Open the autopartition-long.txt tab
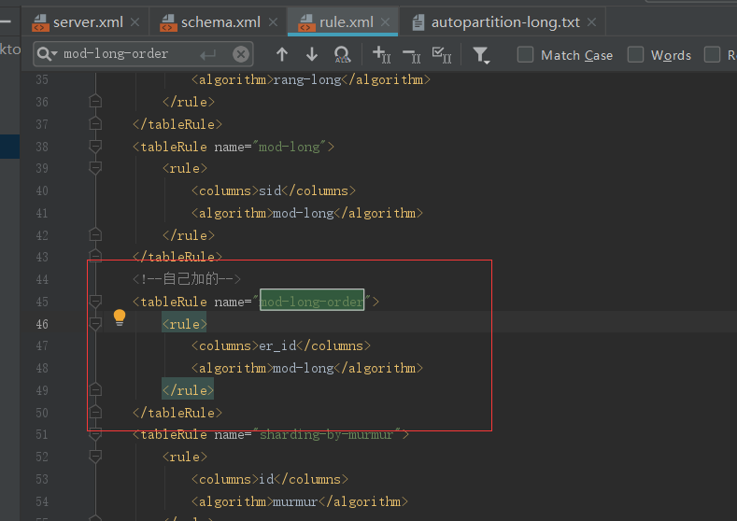Viewport: 737px width, 521px height. [x=506, y=21]
